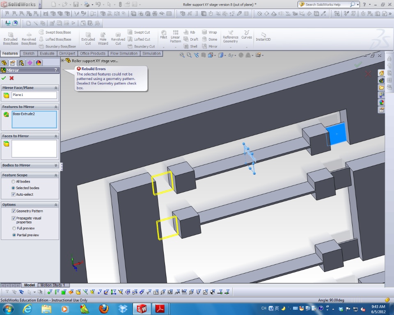The image size is (394, 315).
Task: Open Firefox from the taskbar
Action: click(x=103, y=308)
